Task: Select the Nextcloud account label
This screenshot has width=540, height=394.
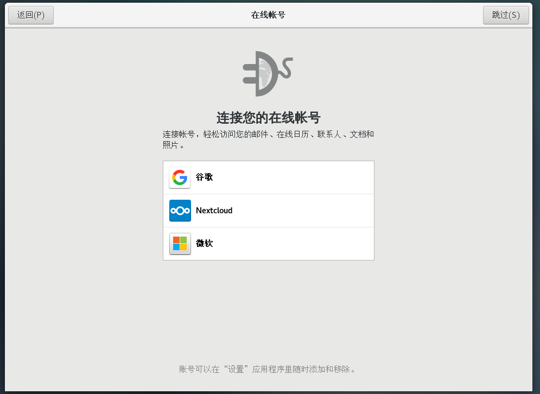Action: point(214,211)
